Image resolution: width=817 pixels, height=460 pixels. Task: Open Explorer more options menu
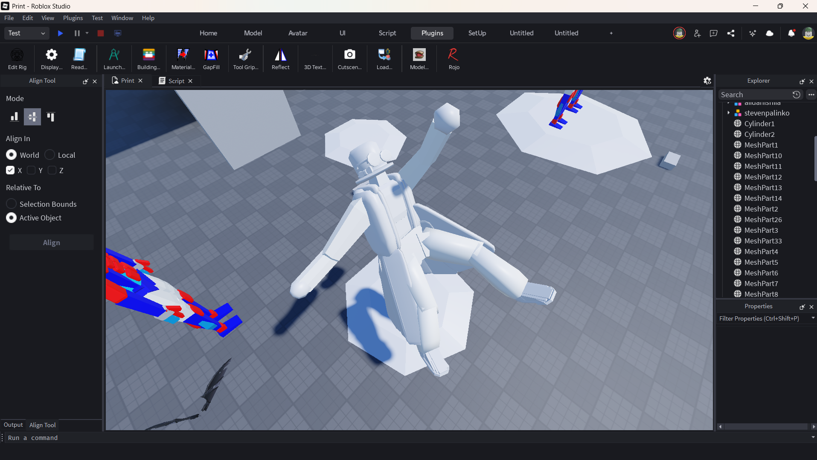point(811,95)
